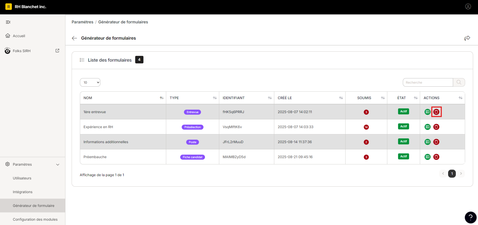Click the 14 submissions count badge
The width and height of the screenshot is (478, 225).
coord(366,127)
